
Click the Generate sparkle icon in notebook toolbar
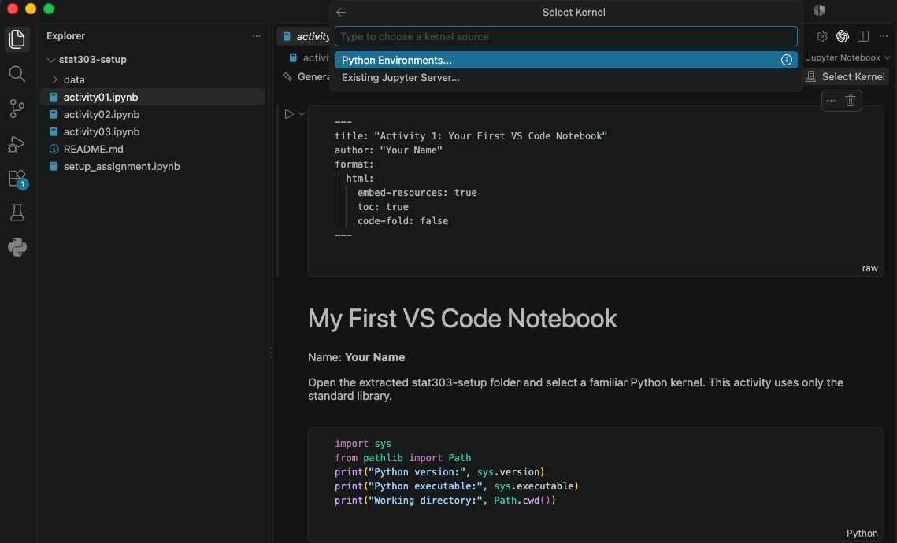(287, 76)
